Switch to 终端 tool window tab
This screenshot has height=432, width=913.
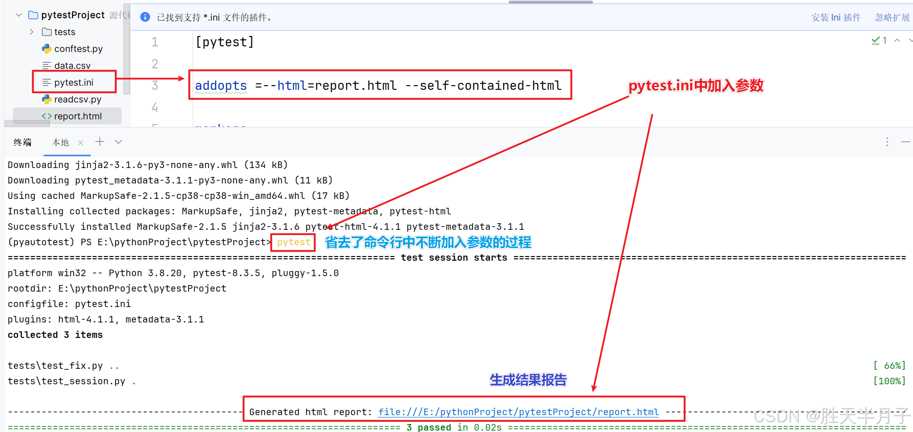(22, 142)
